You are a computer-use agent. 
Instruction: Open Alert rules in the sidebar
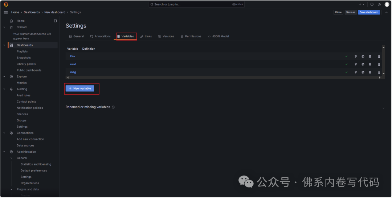24,95
